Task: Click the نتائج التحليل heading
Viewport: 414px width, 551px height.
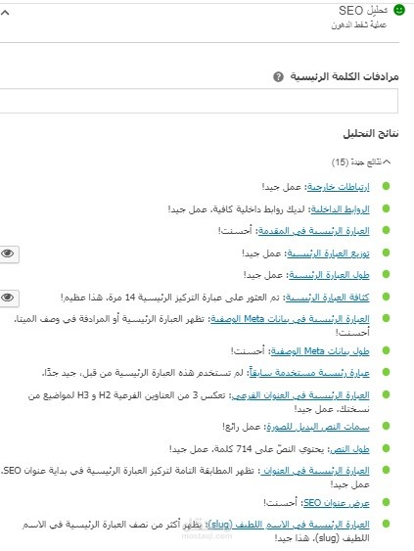Action: 371,133
